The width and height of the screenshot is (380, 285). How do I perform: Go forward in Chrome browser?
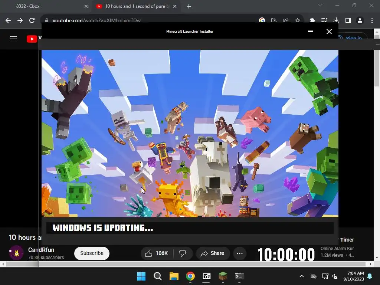20,20
